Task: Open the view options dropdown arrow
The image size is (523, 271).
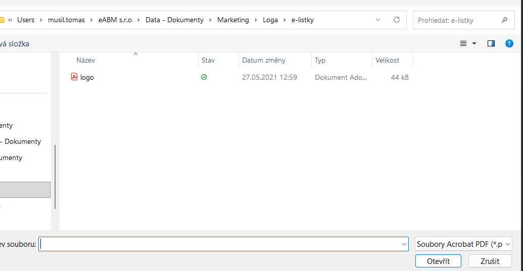Action: (474, 43)
